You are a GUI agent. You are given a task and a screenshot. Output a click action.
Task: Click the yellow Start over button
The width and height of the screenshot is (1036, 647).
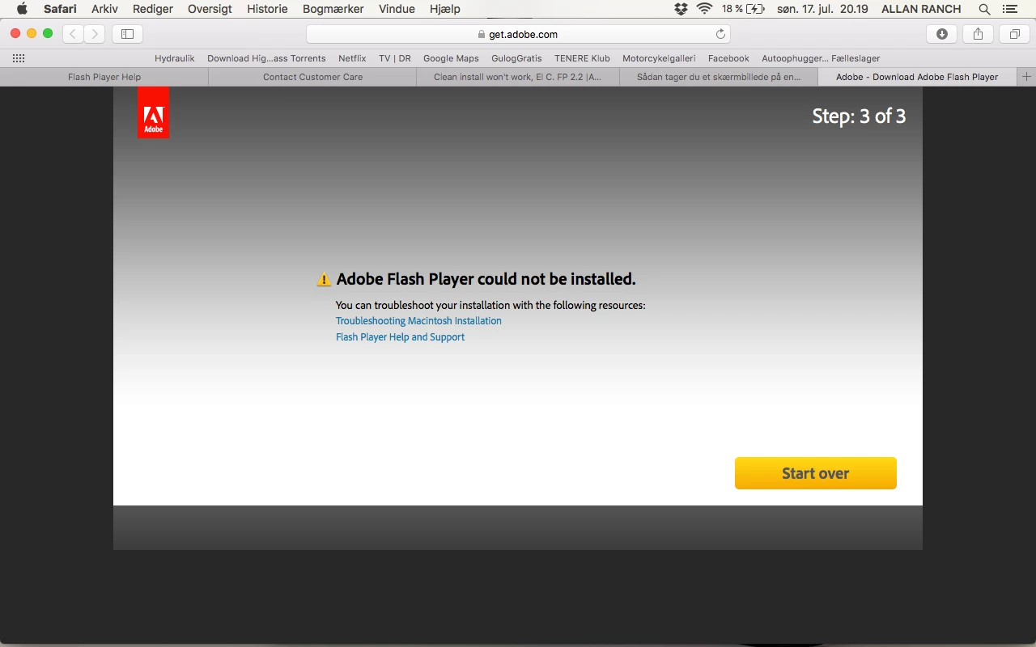pyautogui.click(x=816, y=473)
